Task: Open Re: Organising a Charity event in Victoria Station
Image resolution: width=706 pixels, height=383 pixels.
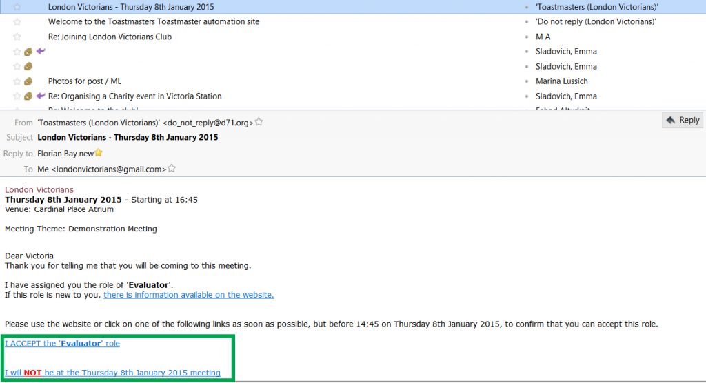Action: tap(135, 96)
